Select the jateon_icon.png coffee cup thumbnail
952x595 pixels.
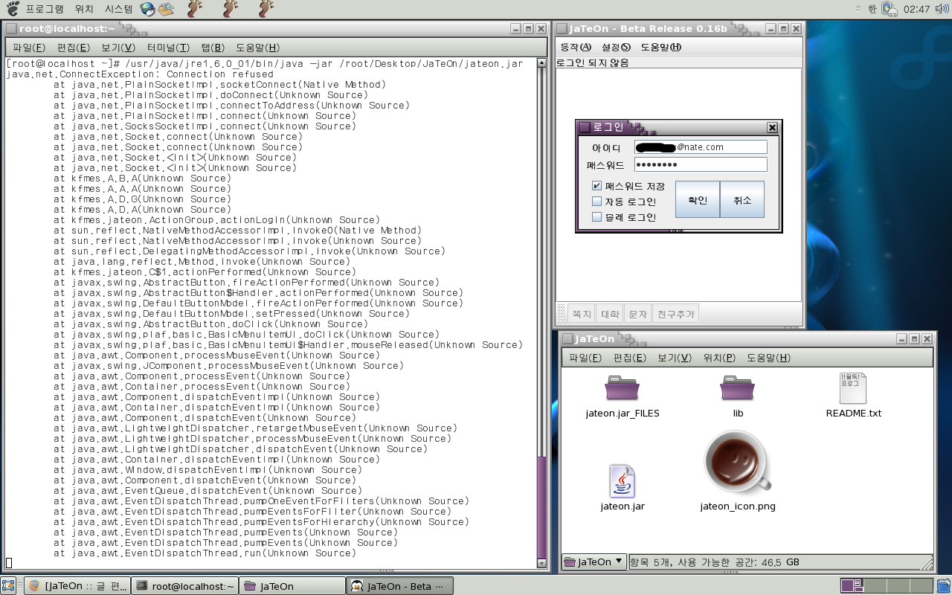point(738,462)
